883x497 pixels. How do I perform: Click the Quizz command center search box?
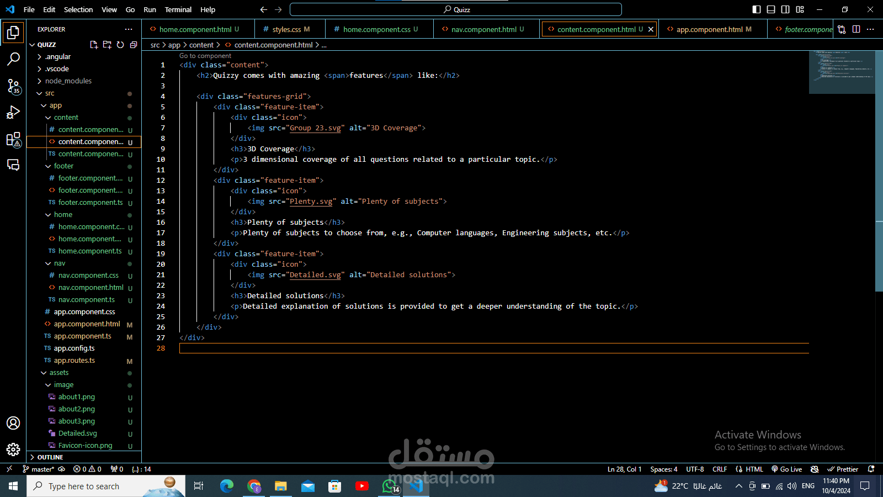(x=456, y=9)
